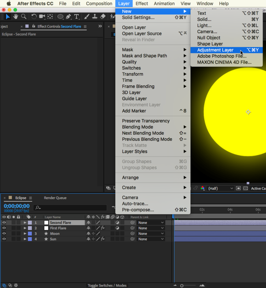This screenshot has height=288, width=266.
Task: Select the Eraser tool
Action: tap(103, 17)
